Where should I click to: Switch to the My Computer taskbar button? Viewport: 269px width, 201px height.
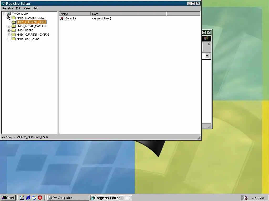click(x=68, y=198)
